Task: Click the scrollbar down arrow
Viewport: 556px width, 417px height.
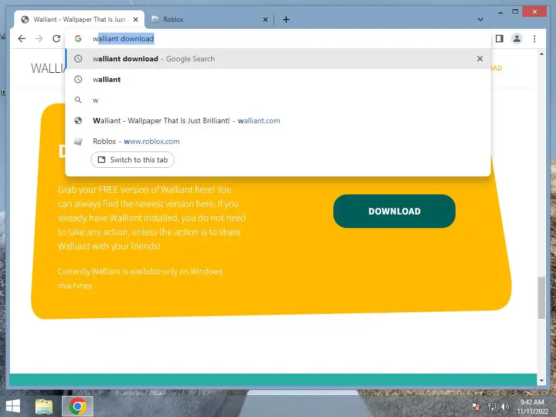Action: 541,381
